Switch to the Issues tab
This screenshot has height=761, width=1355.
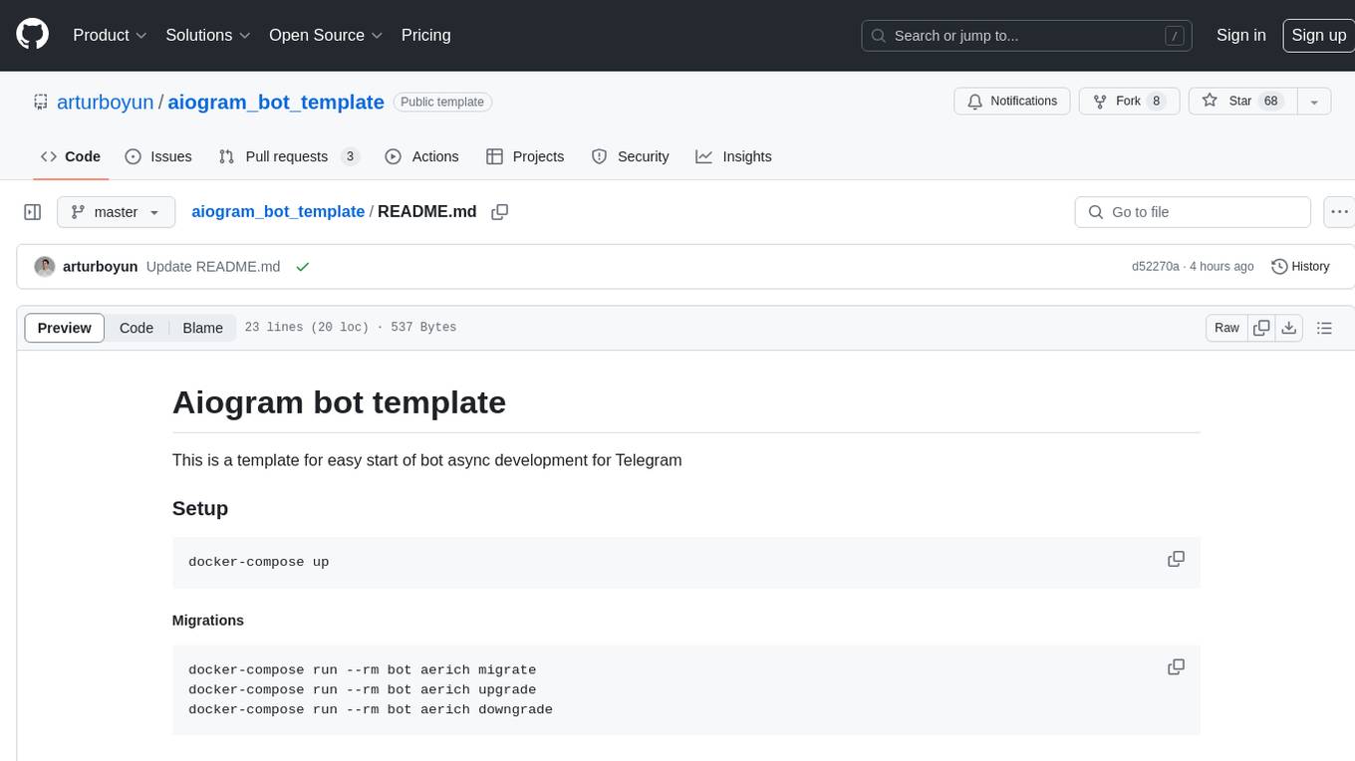158,156
